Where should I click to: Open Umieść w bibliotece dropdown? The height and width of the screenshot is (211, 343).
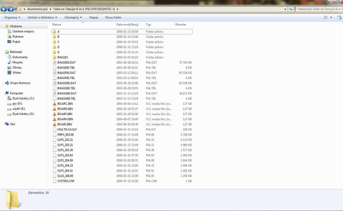pyautogui.click(x=42, y=17)
